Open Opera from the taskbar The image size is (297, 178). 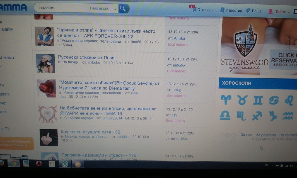pyautogui.click(x=39, y=164)
